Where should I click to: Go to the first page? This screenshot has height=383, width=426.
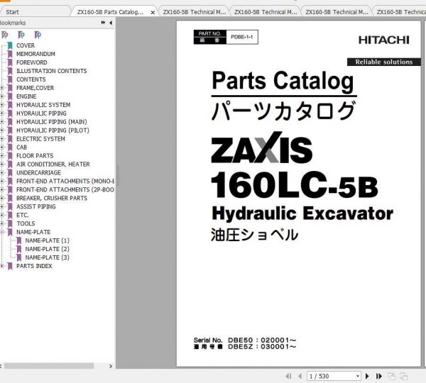coord(288,376)
